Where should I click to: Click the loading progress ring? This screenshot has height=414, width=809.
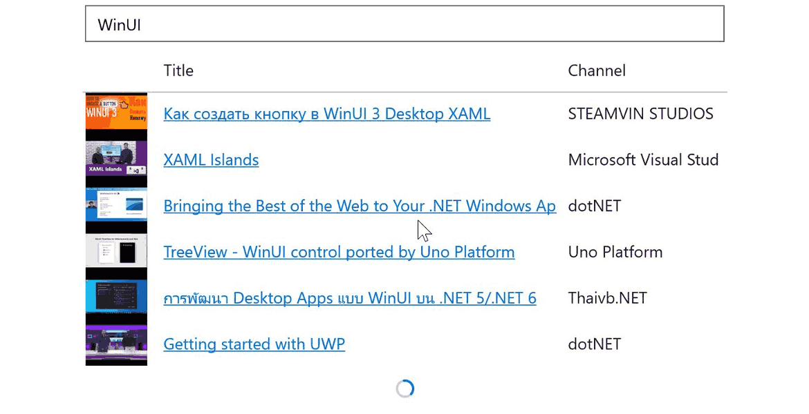click(x=405, y=388)
